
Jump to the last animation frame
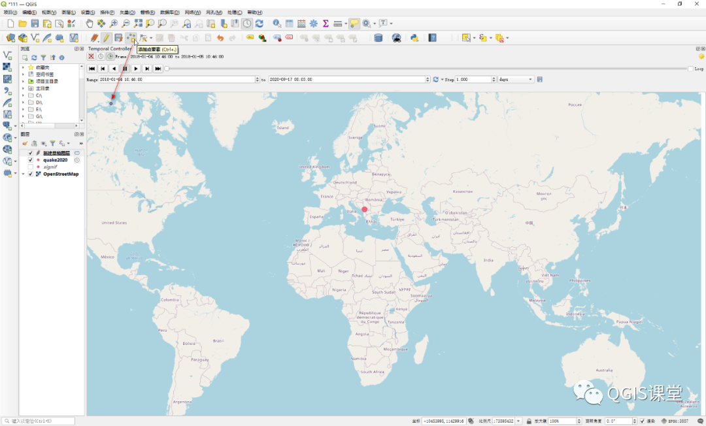(x=158, y=69)
